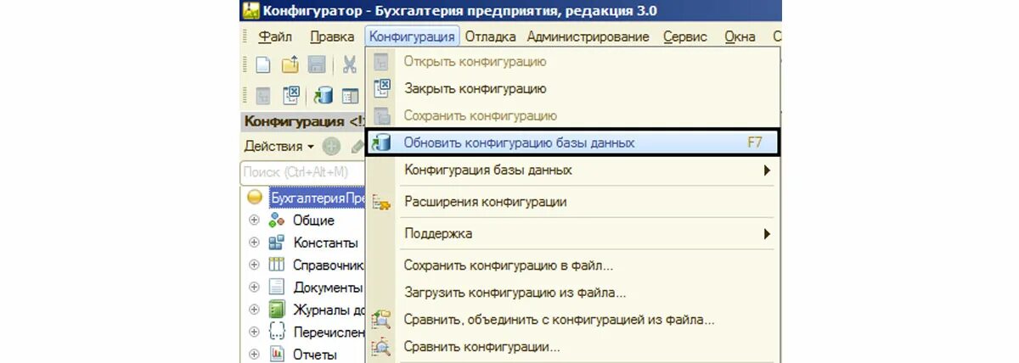This screenshot has height=363, width=1019.
Task: Click Close configuration icon in second toolbar row
Action: 290,95
